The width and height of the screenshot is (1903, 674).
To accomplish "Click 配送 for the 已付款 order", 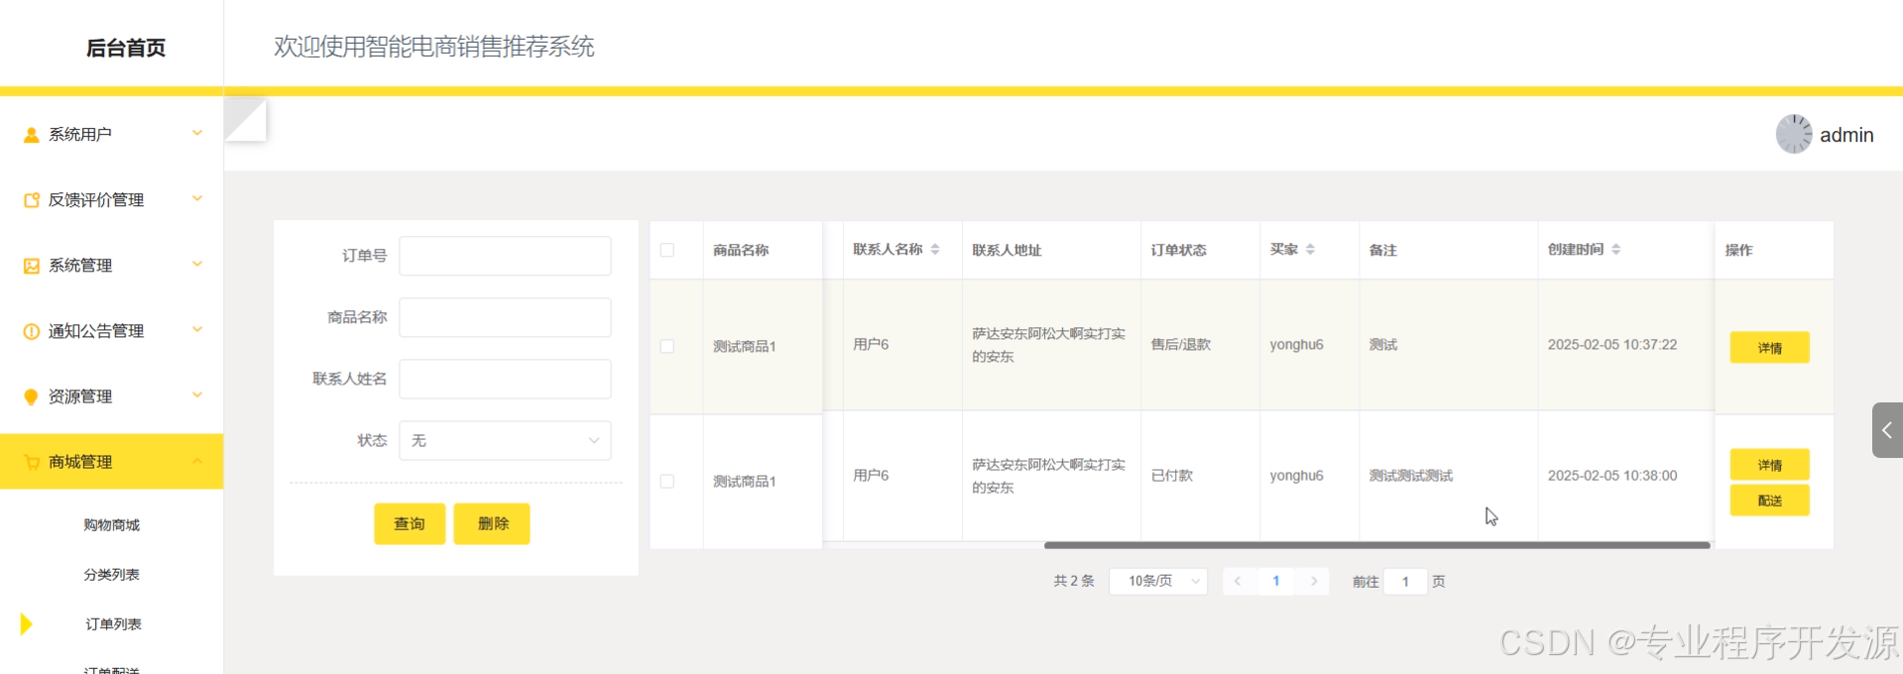I will tap(1770, 501).
